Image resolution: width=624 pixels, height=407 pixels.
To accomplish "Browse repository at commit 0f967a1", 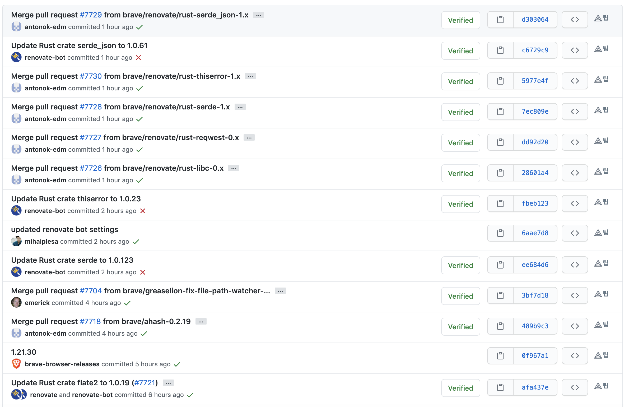I will tap(575, 356).
